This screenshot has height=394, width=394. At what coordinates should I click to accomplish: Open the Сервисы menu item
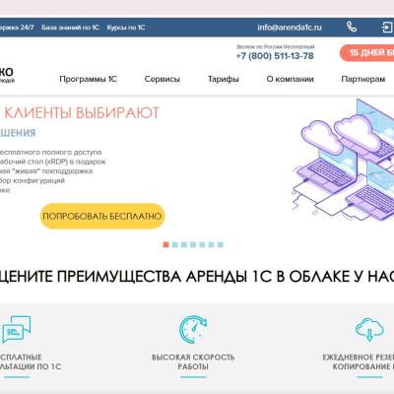pos(163,79)
